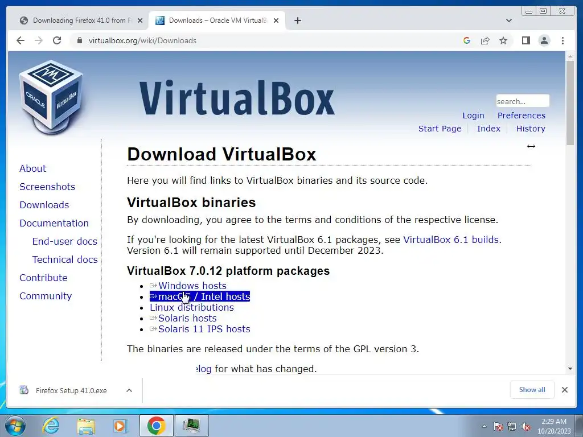583x437 pixels.
Task: Show hidden tray icons arrow
Action: click(x=484, y=426)
